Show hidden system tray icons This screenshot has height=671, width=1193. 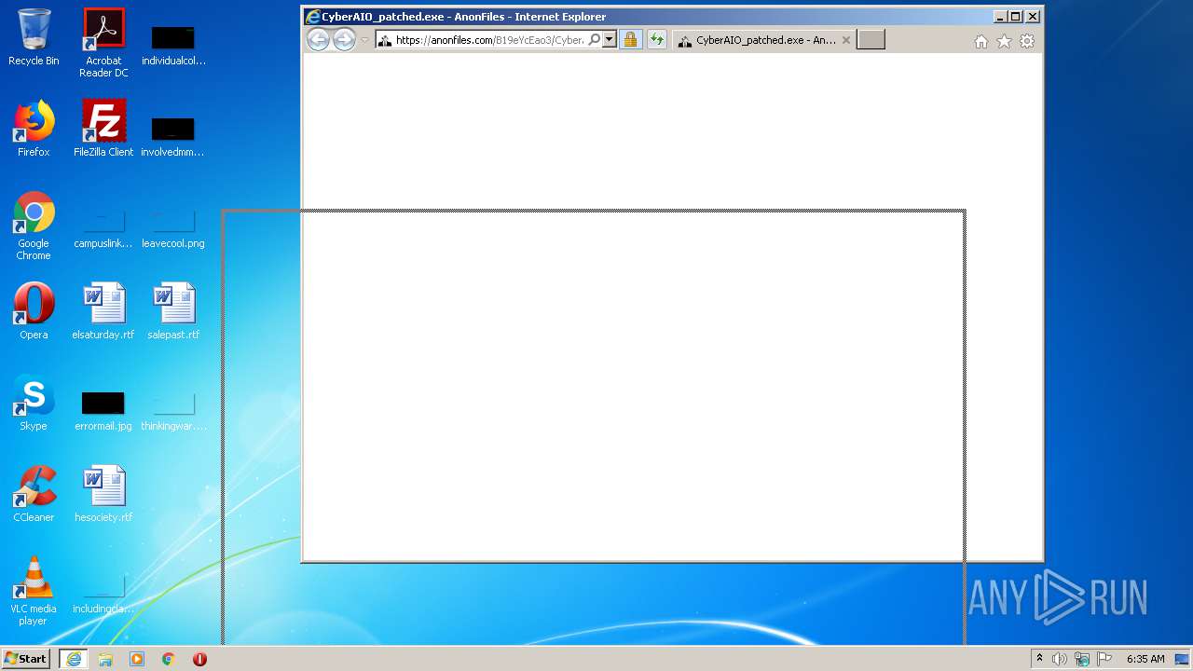pyautogui.click(x=1040, y=659)
